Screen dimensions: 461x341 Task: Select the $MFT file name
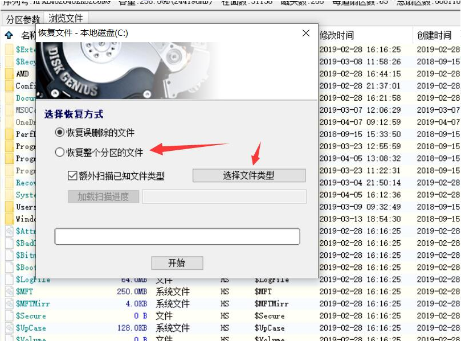[x=25, y=291]
